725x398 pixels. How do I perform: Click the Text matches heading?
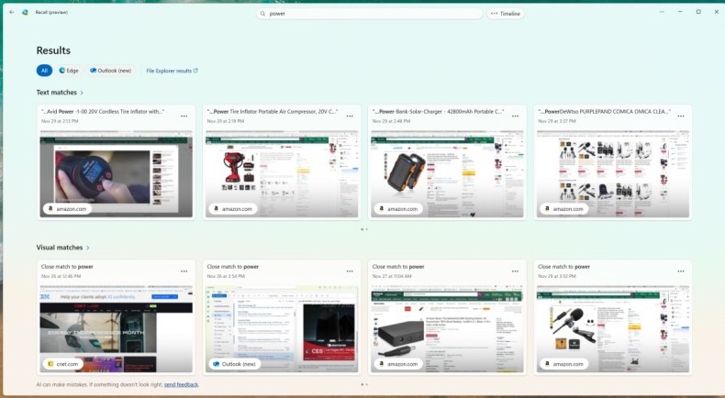(56, 93)
